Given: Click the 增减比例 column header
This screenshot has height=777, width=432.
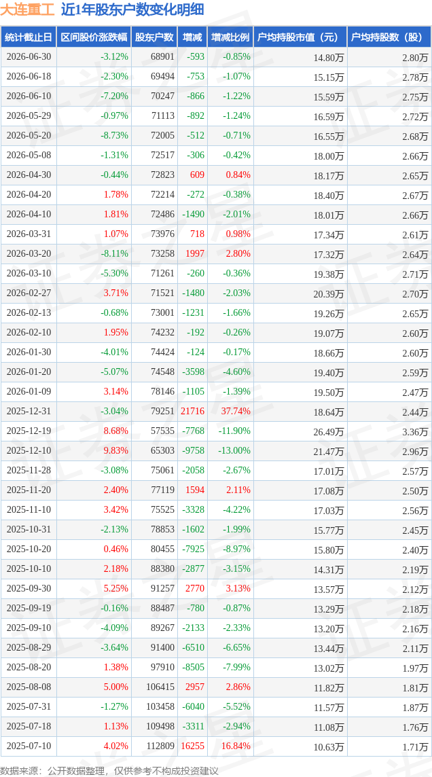Looking at the screenshot, I should (x=230, y=37).
